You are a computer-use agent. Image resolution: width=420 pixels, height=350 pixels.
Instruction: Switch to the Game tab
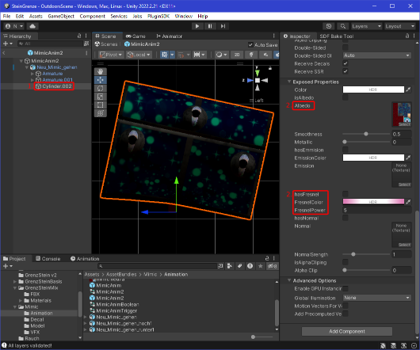coord(136,36)
